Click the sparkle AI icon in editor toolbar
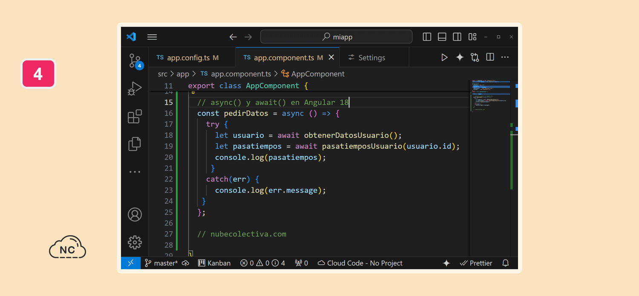Screen dimensions: 639x296 pyautogui.click(x=460, y=57)
